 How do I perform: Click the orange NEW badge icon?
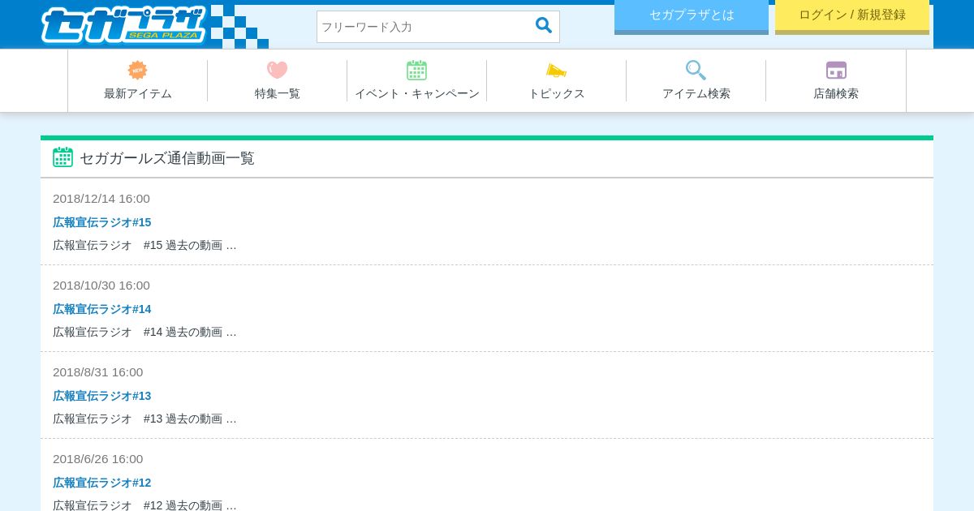(138, 71)
